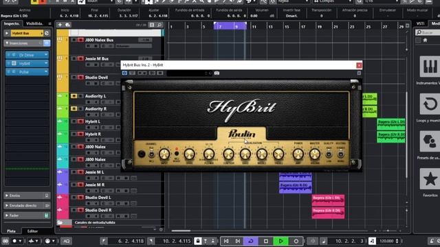The height and width of the screenshot is (247, 440).
Task: Flip the HyBrit Quality high/low switch
Action: tap(329, 154)
